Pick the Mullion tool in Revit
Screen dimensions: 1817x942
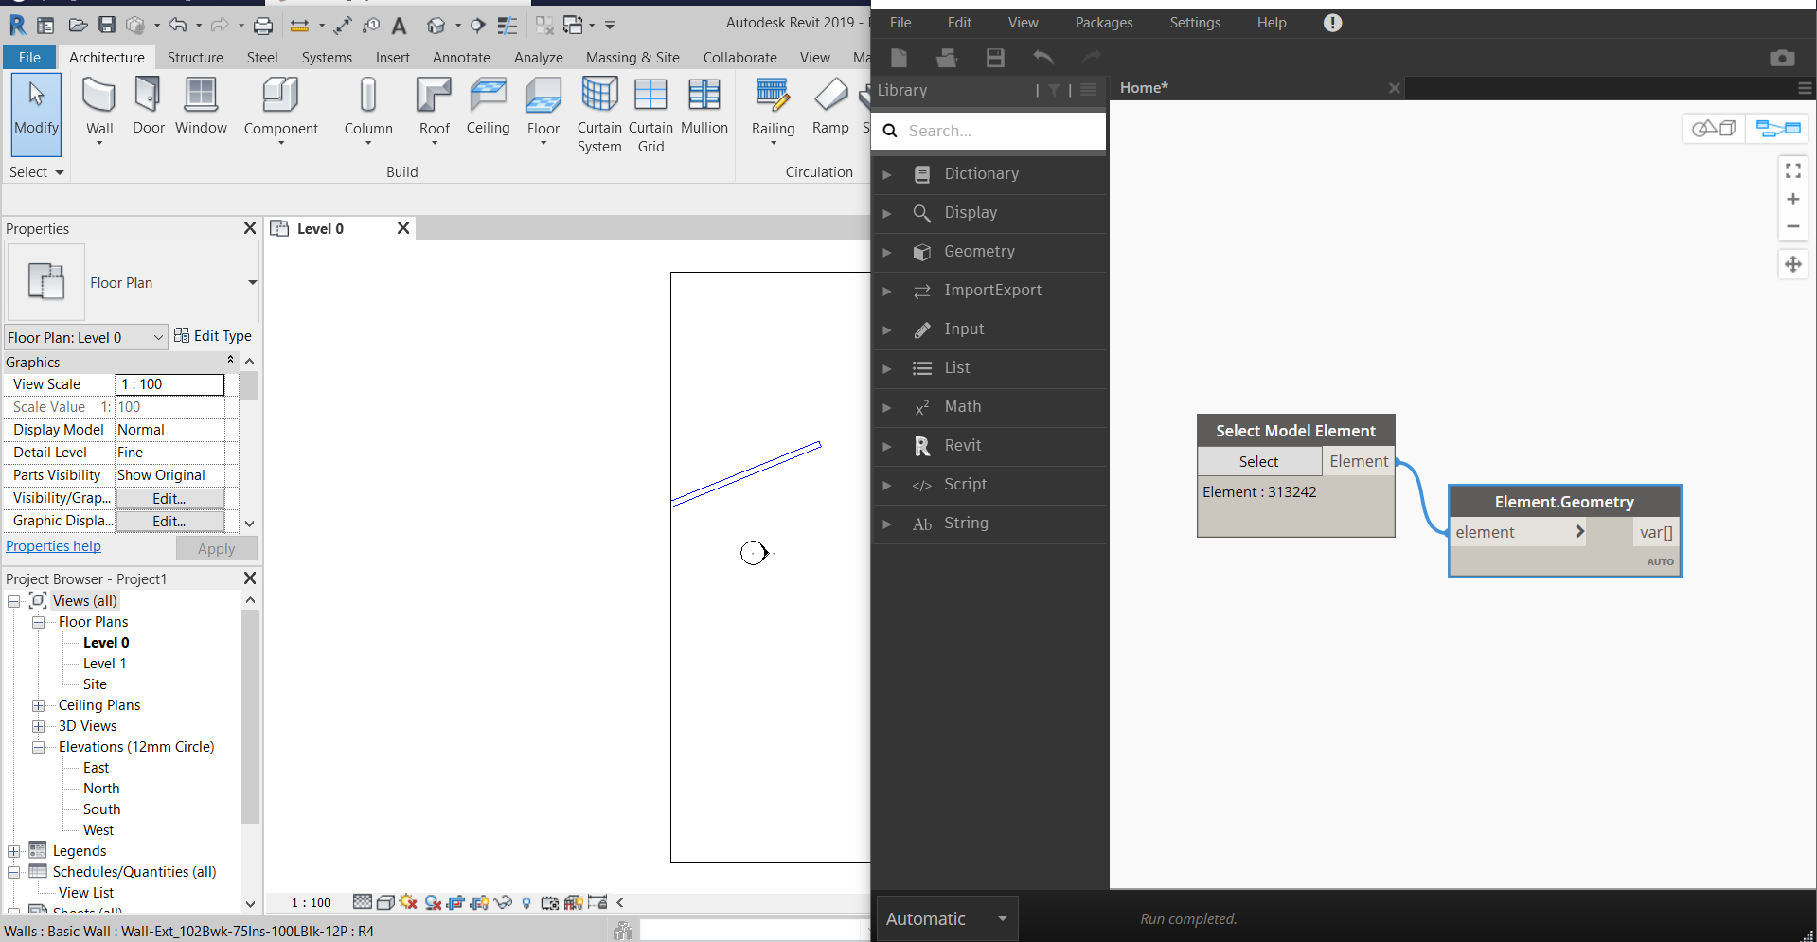click(704, 106)
